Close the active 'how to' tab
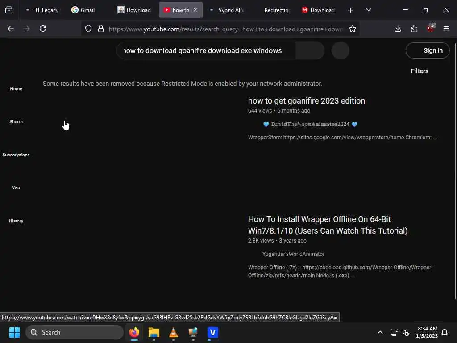The height and width of the screenshot is (343, 457). (195, 10)
